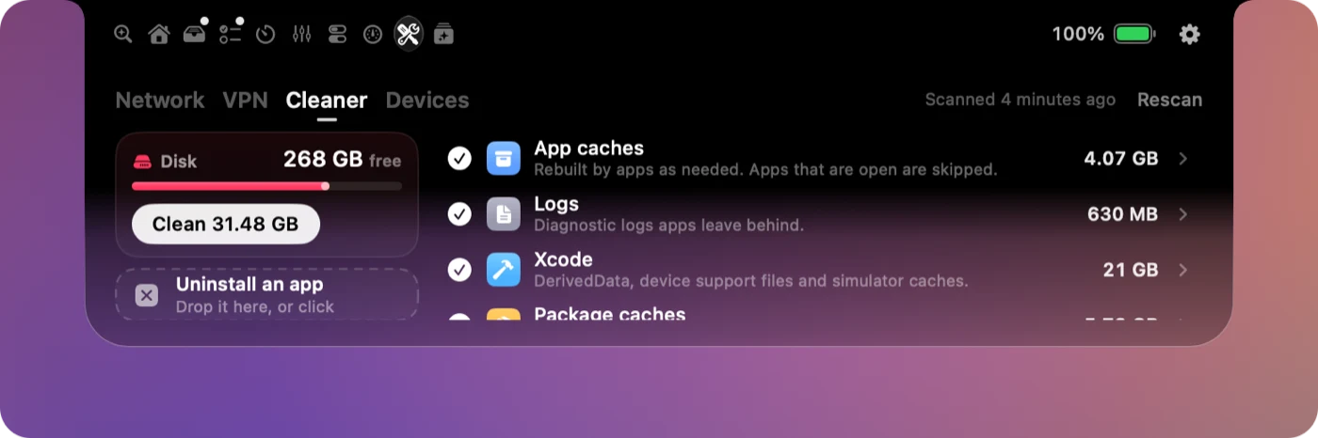The image size is (1318, 438).
Task: Select the Cleaner tab
Action: (327, 100)
